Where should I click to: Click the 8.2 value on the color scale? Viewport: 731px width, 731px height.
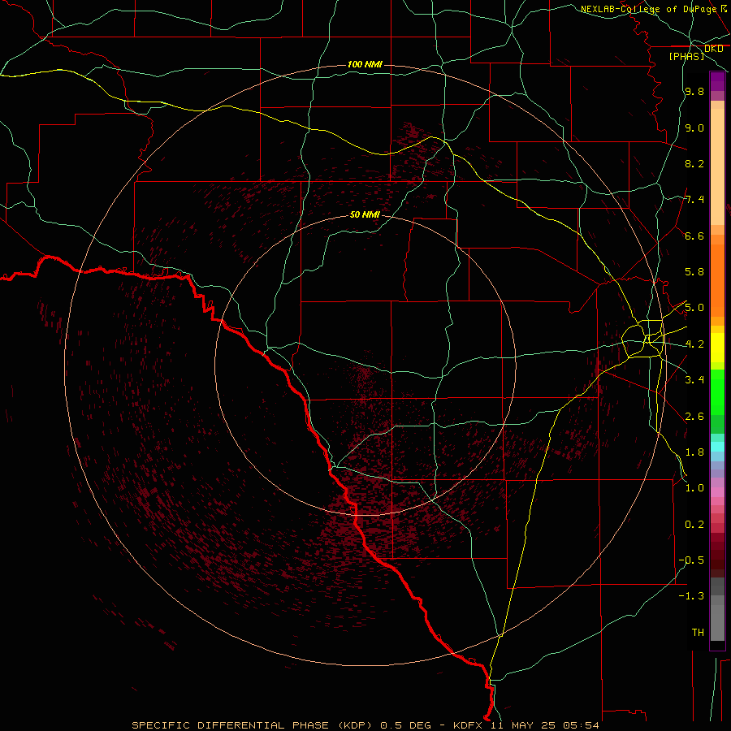694,163
